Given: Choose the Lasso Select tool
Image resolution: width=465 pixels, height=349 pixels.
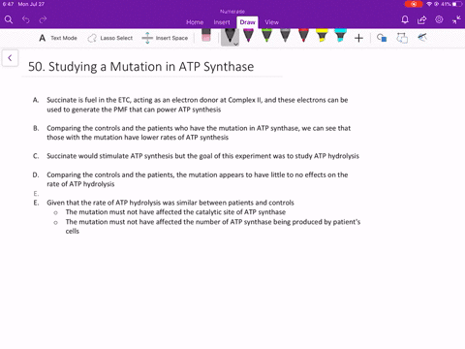Looking at the screenshot, I should (110, 38).
